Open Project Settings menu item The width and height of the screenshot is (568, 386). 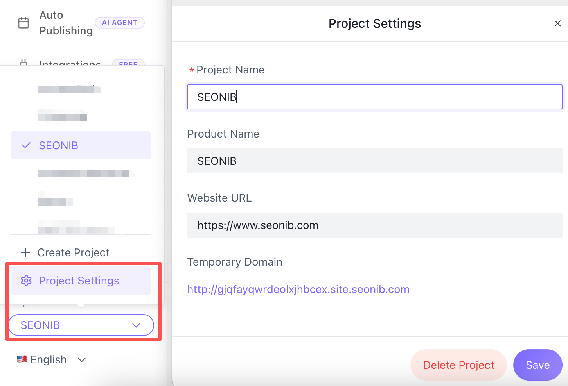click(x=79, y=281)
